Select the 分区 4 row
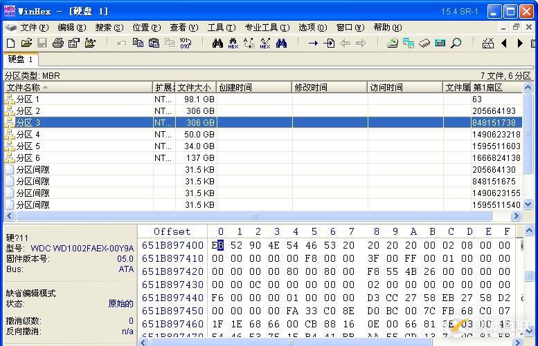This screenshot has width=538, height=346. [x=263, y=135]
